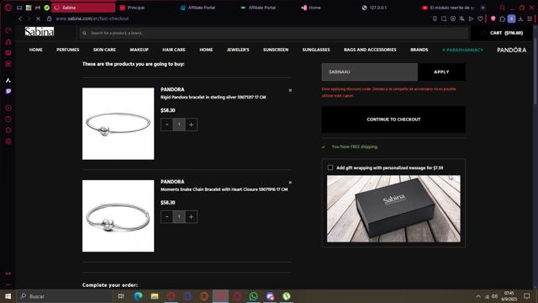
Task: Open the Brands menu
Action: tap(419, 50)
